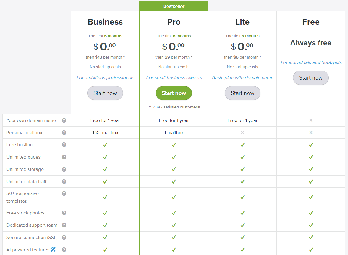
Task: Click the AI magic wand icon
Action: click(53, 250)
